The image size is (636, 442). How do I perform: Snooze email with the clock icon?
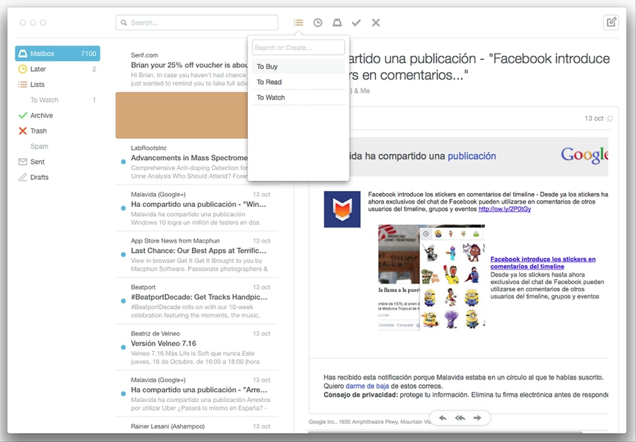[x=318, y=23]
